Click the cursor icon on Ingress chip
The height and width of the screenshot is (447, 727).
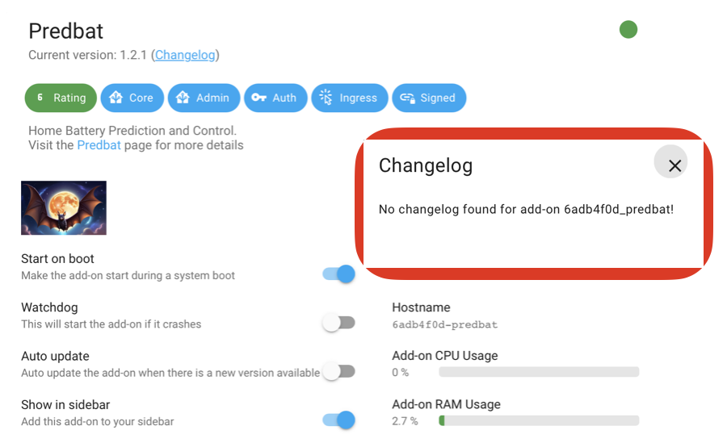(x=326, y=98)
